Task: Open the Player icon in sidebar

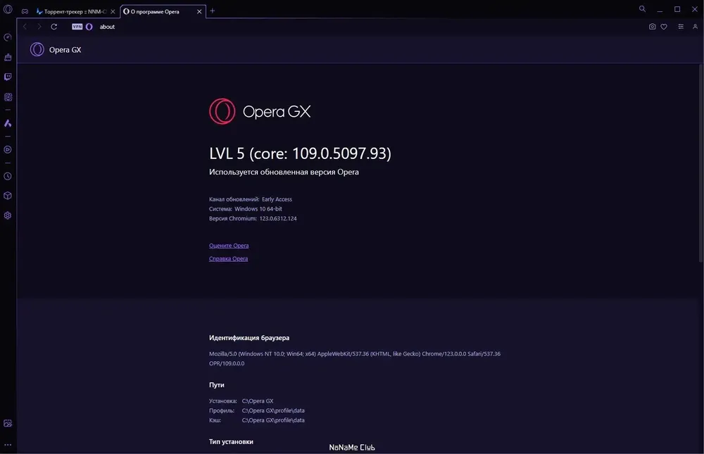Action: click(8, 149)
